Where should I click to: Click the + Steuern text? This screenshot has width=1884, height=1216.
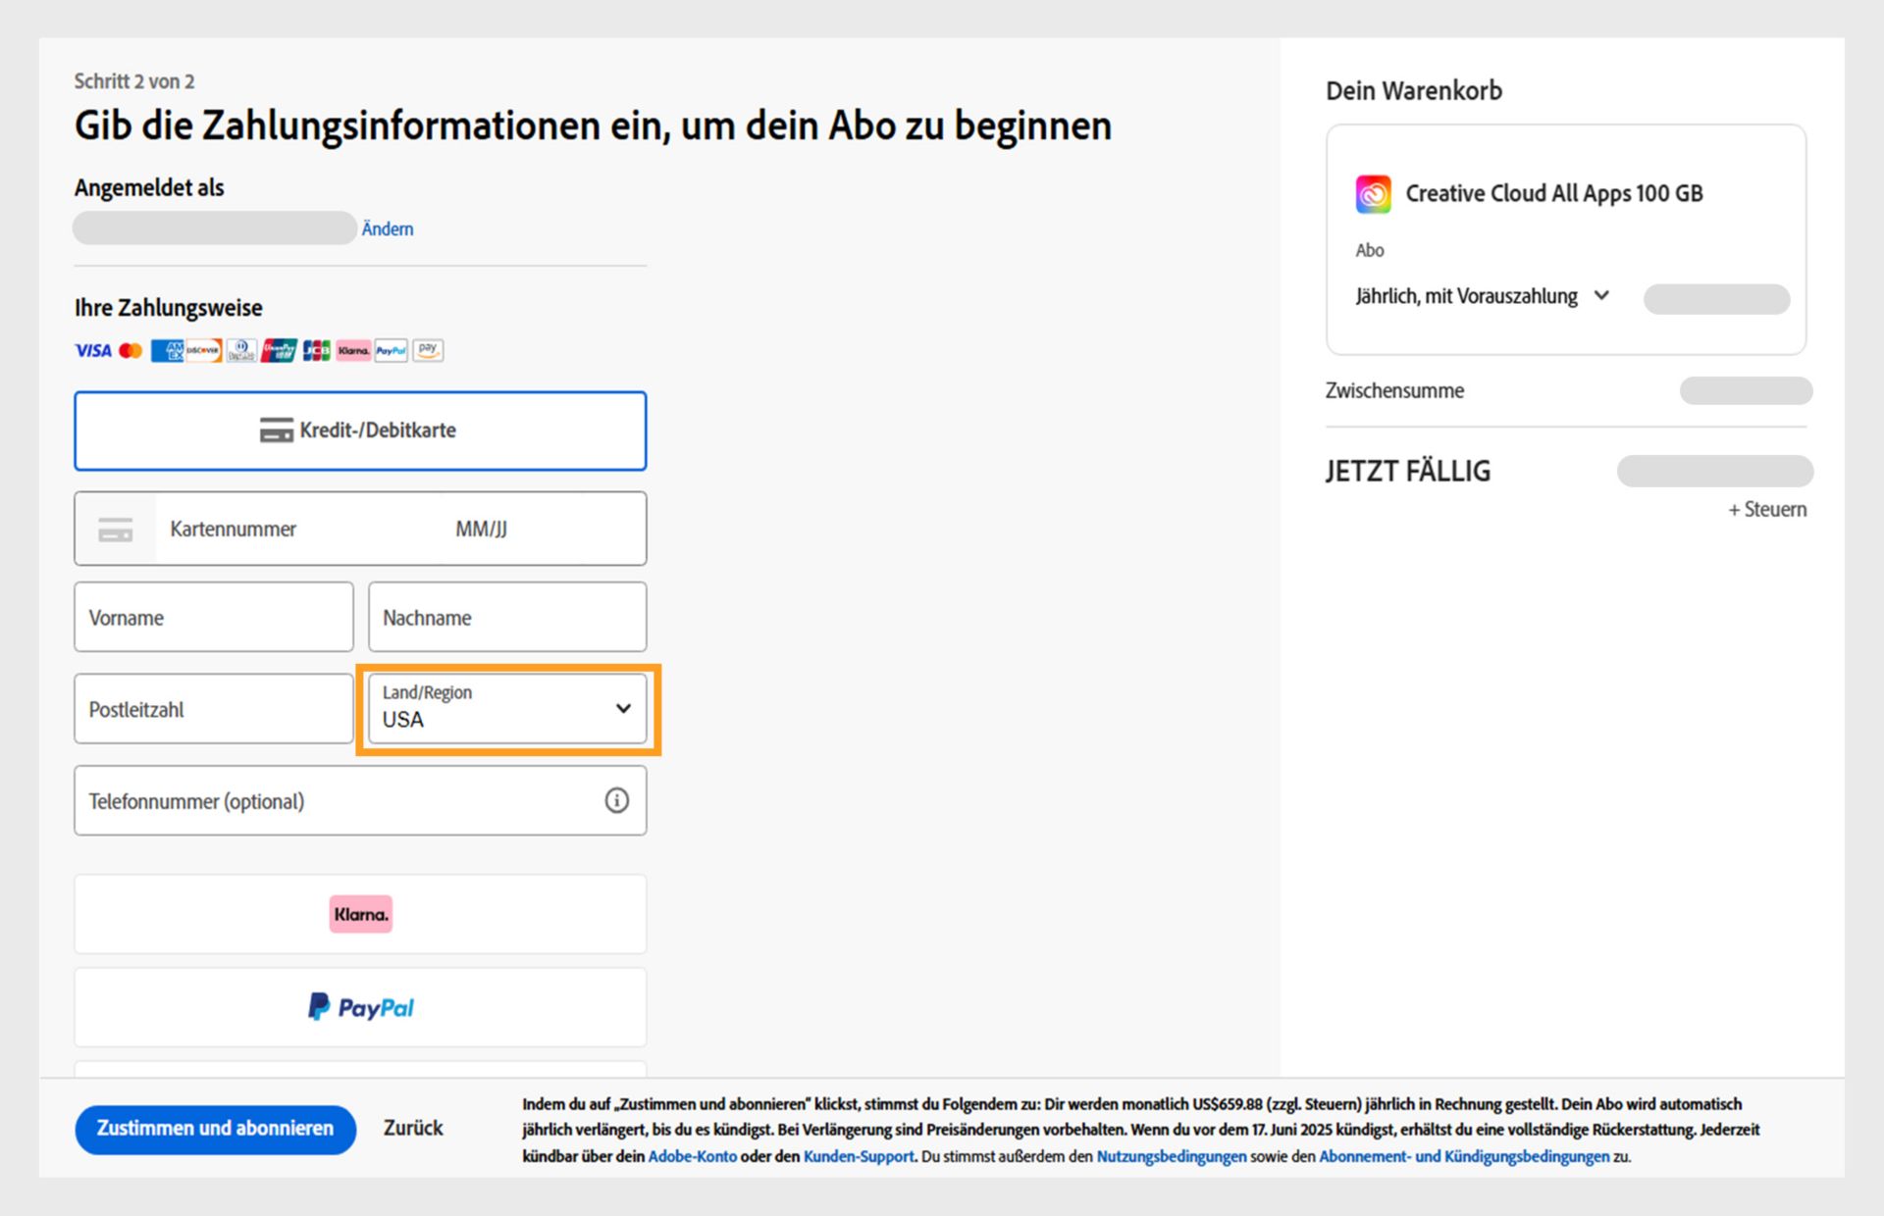click(1767, 509)
